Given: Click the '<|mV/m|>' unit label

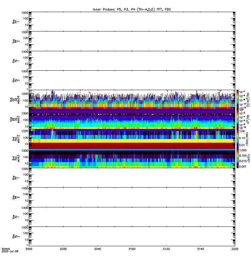Looking at the screenshot, I should (247, 139).
